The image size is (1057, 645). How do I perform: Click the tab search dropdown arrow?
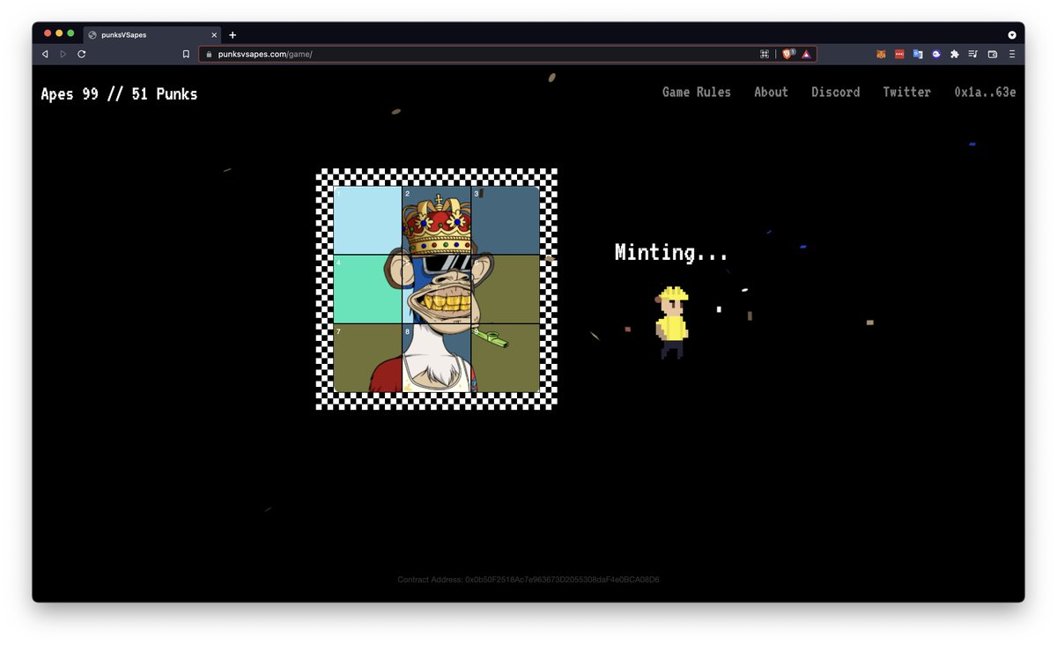(1012, 35)
